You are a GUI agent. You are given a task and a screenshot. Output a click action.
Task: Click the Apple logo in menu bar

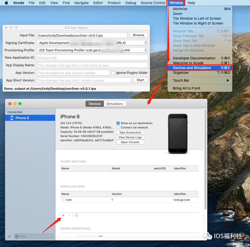tap(6, 3)
